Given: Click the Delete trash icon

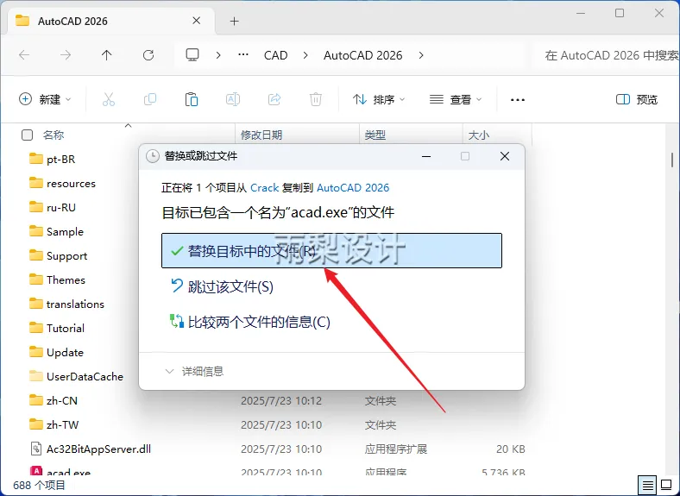Looking at the screenshot, I should point(316,100).
